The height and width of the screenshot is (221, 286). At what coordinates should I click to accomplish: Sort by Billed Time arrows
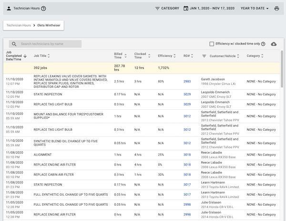coord(125,56)
